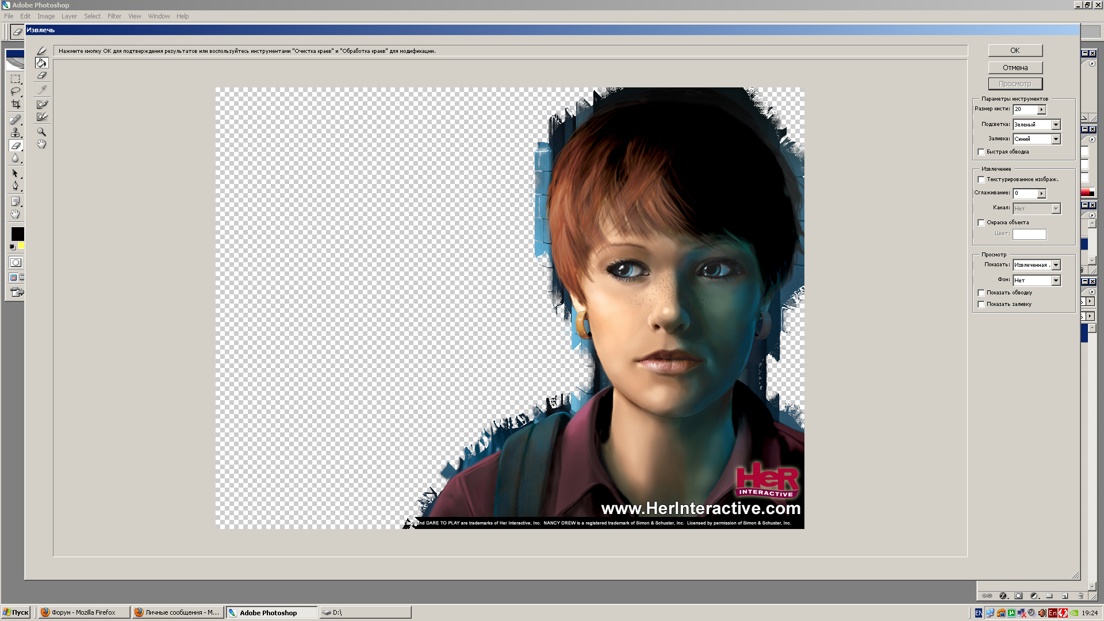Click the Отмена button
The image size is (1104, 621).
1015,68
